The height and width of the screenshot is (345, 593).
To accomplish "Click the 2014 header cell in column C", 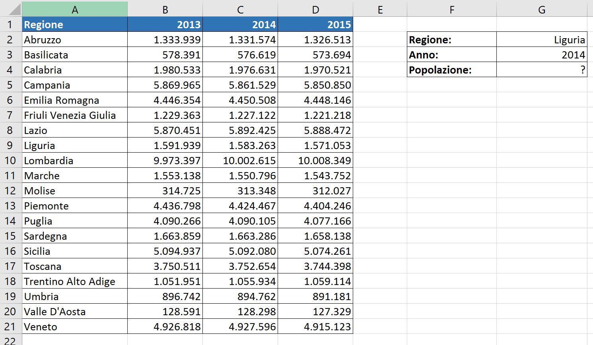I will (240, 25).
